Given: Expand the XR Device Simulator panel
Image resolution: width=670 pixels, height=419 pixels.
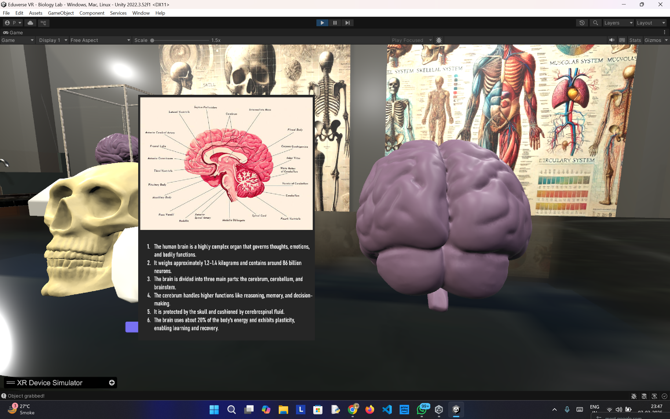Looking at the screenshot, I should (112, 383).
